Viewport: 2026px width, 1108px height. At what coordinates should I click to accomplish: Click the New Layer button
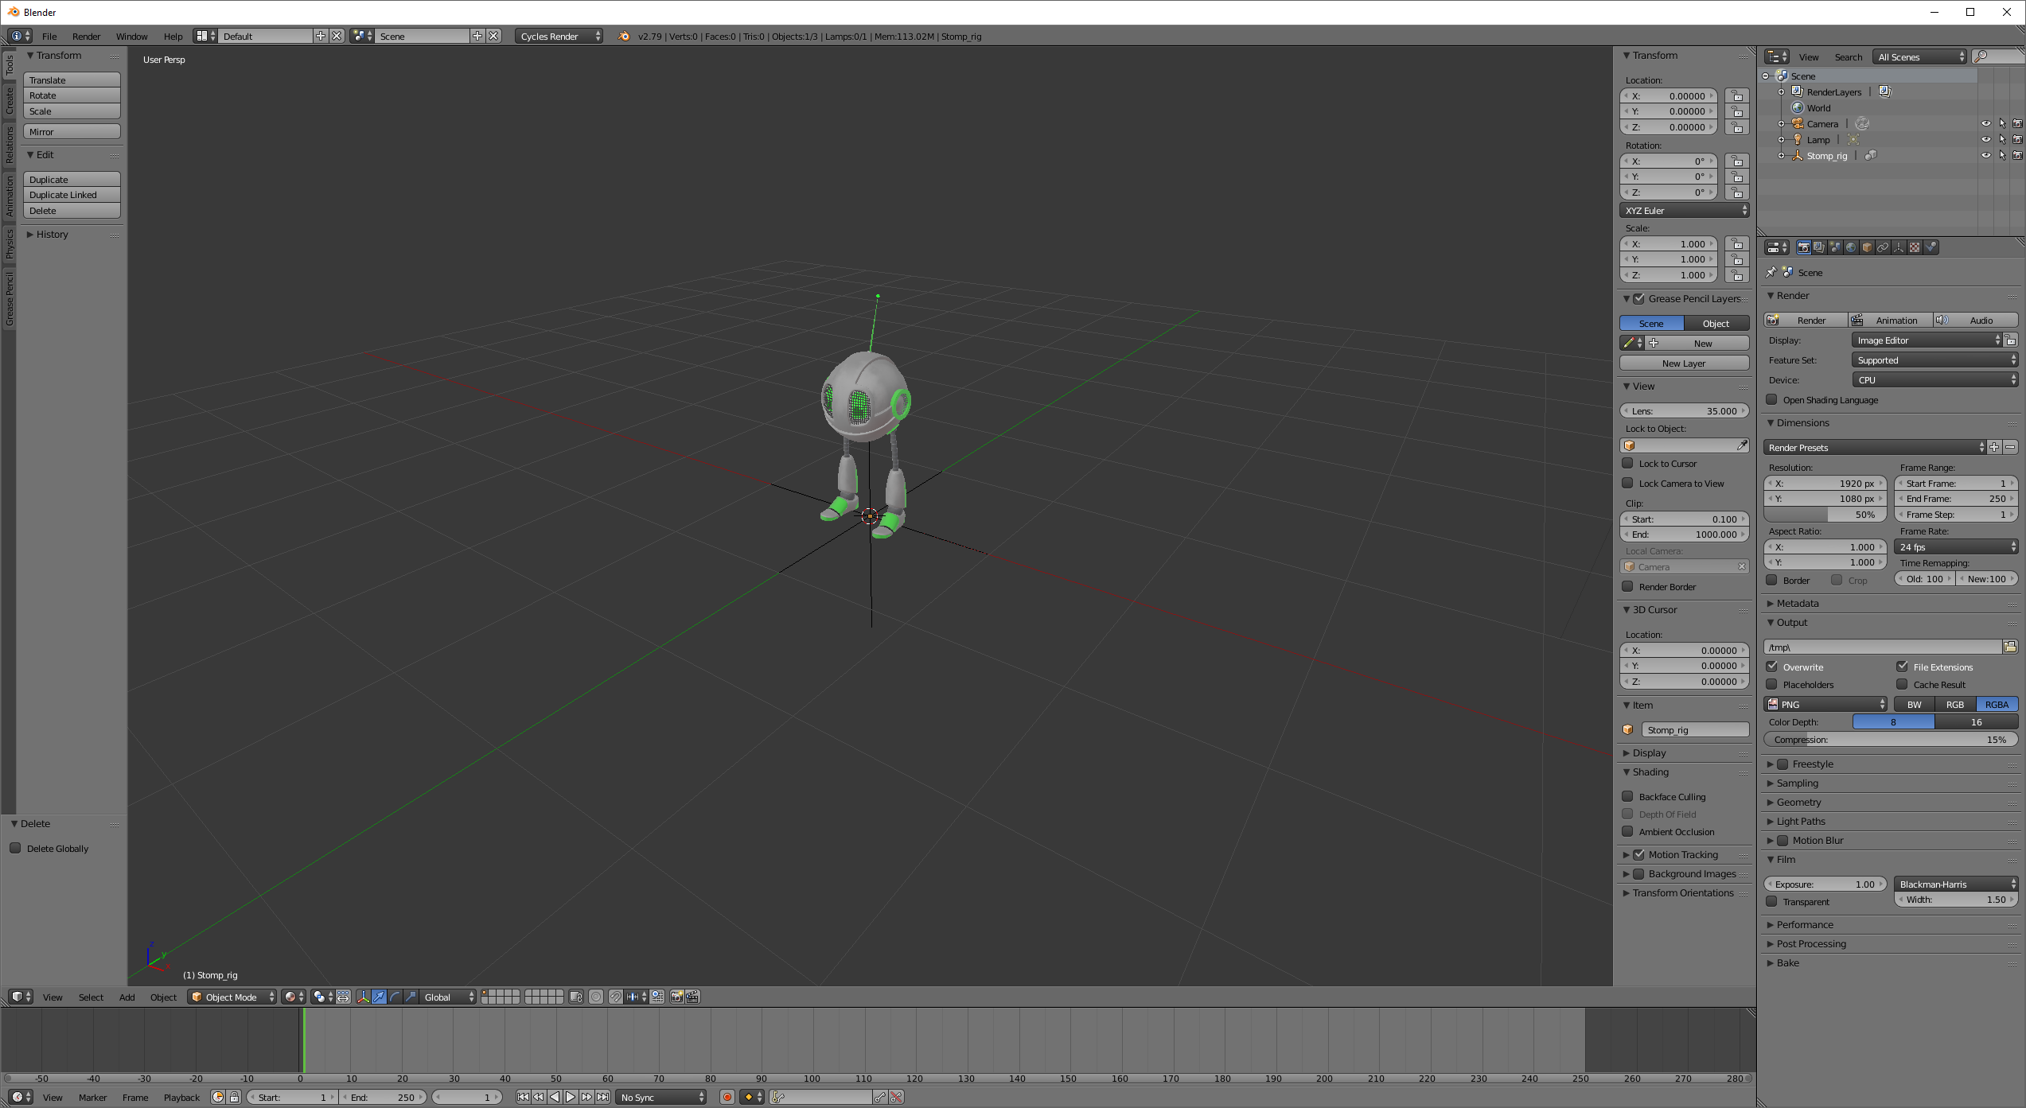coord(1684,364)
